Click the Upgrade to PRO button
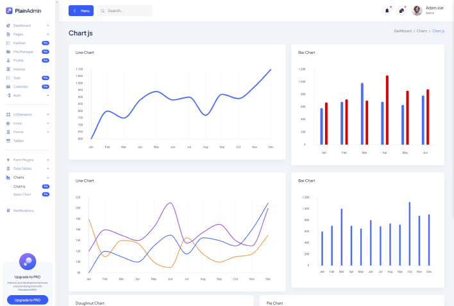Screen dimensions: 454x306 (28, 300)
